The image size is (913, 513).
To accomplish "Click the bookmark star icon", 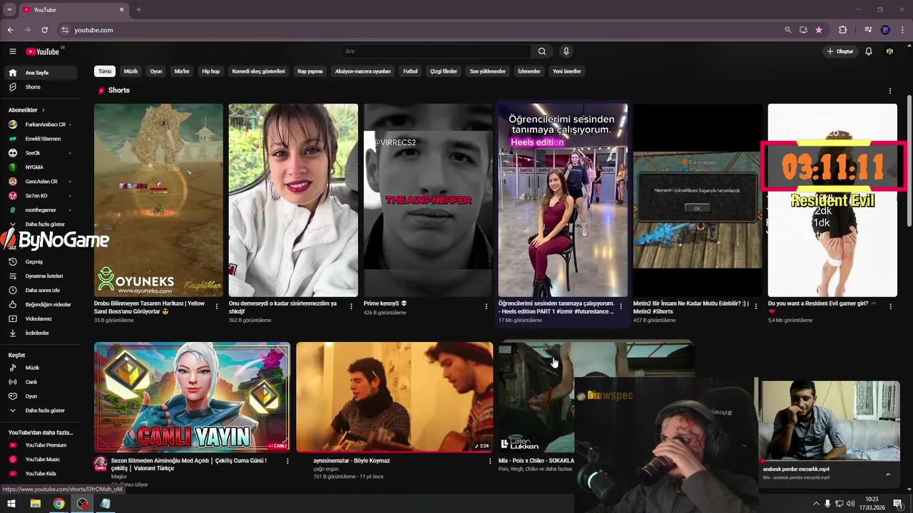I will (x=819, y=30).
